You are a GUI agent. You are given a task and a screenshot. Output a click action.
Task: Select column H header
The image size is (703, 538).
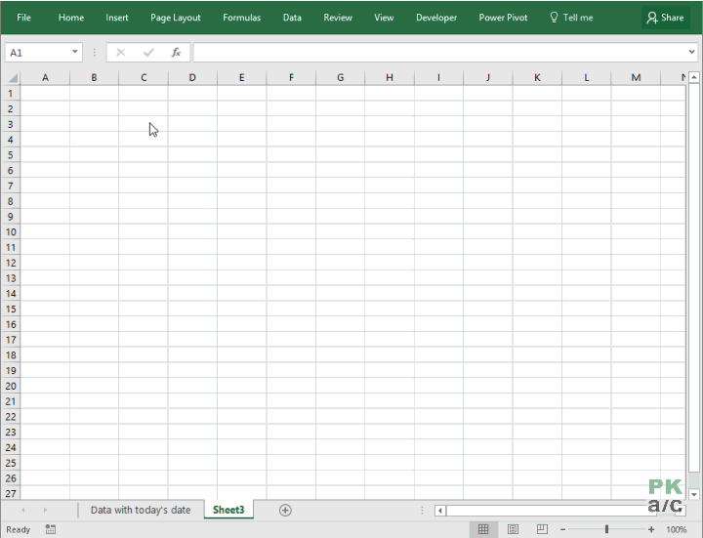(x=390, y=77)
